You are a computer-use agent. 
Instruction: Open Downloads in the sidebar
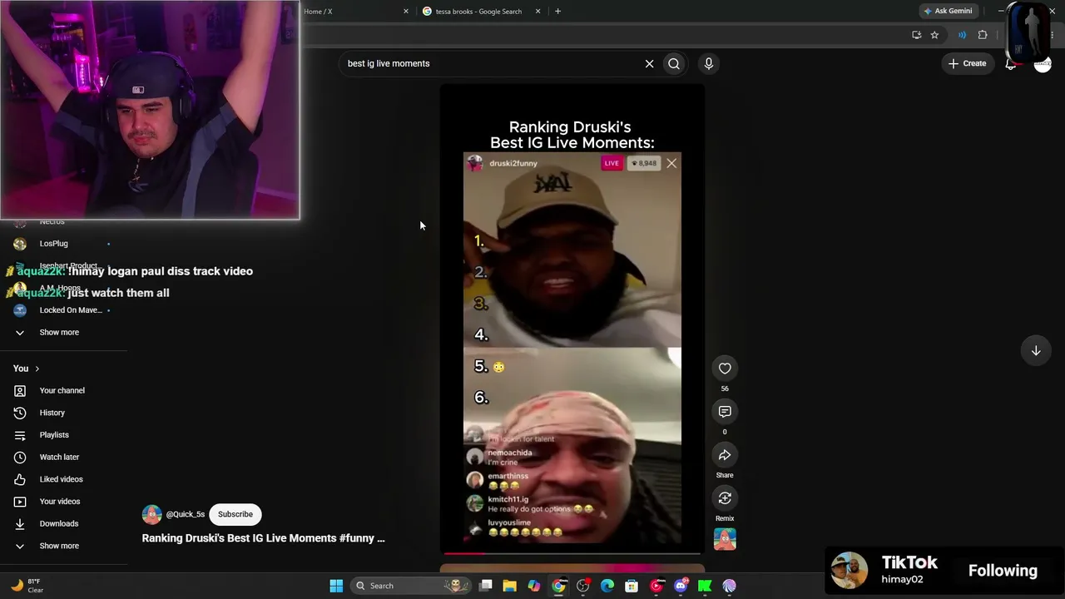(59, 523)
